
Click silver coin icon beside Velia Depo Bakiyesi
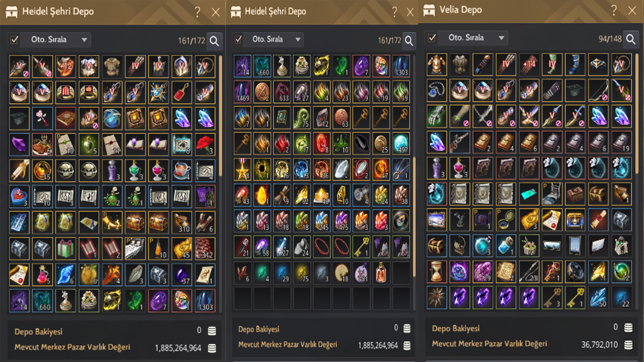tap(628, 327)
